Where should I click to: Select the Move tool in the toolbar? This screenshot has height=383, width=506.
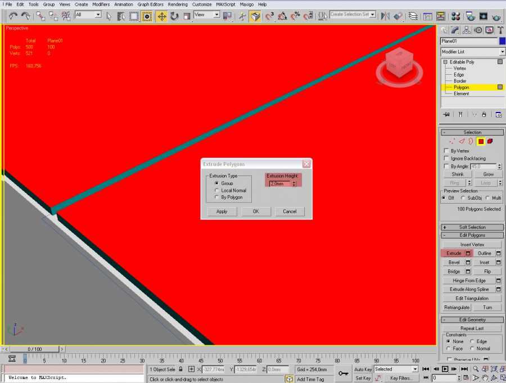[x=162, y=16]
